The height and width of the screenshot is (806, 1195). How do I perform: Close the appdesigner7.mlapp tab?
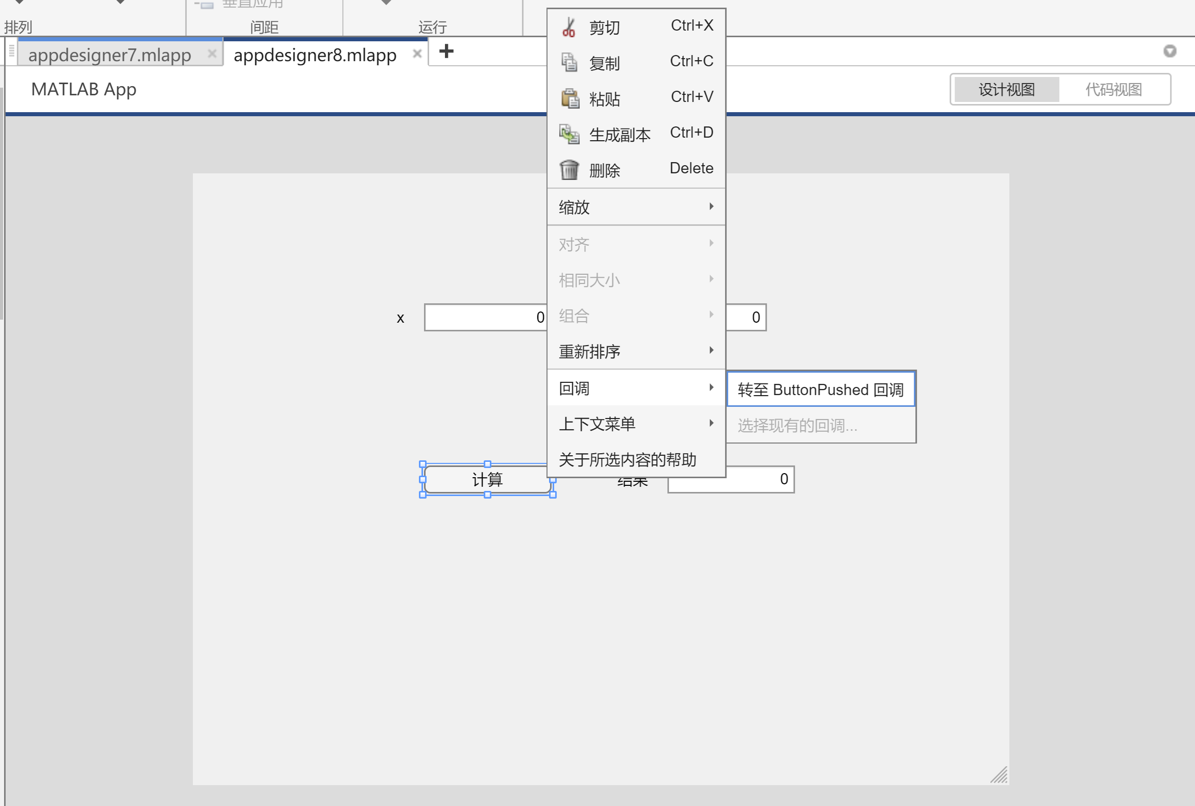point(211,54)
